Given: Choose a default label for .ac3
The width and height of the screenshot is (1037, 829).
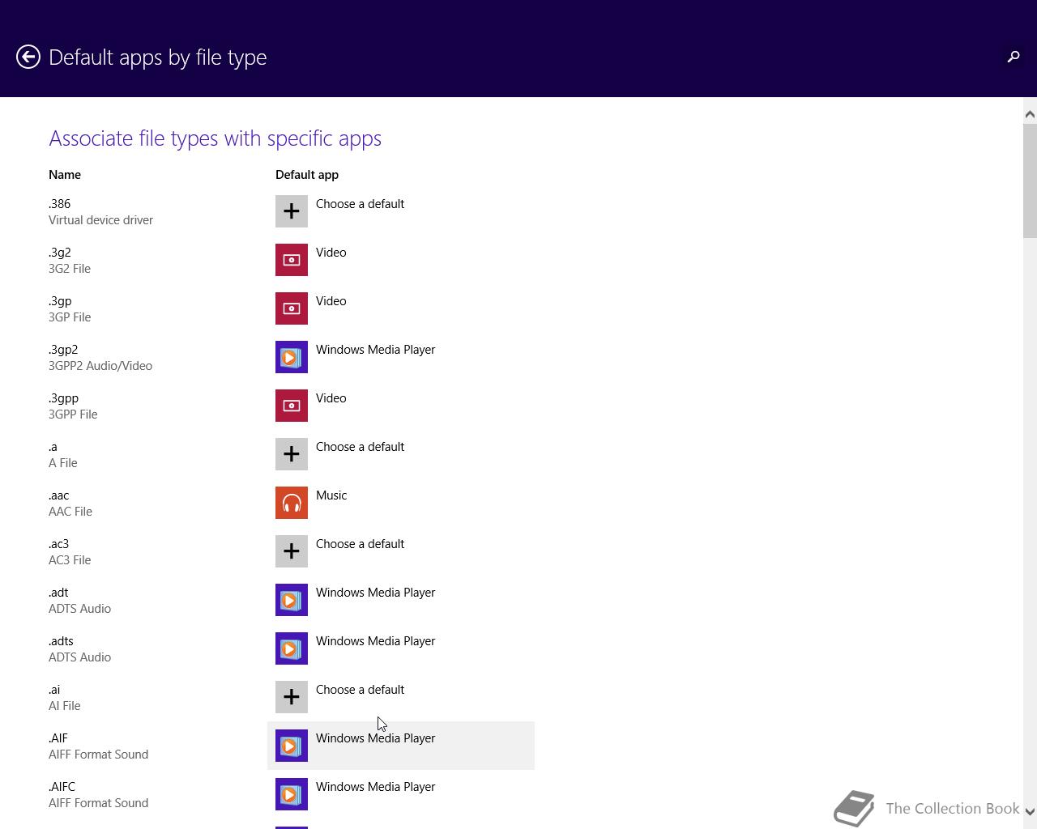Looking at the screenshot, I should click(360, 544).
